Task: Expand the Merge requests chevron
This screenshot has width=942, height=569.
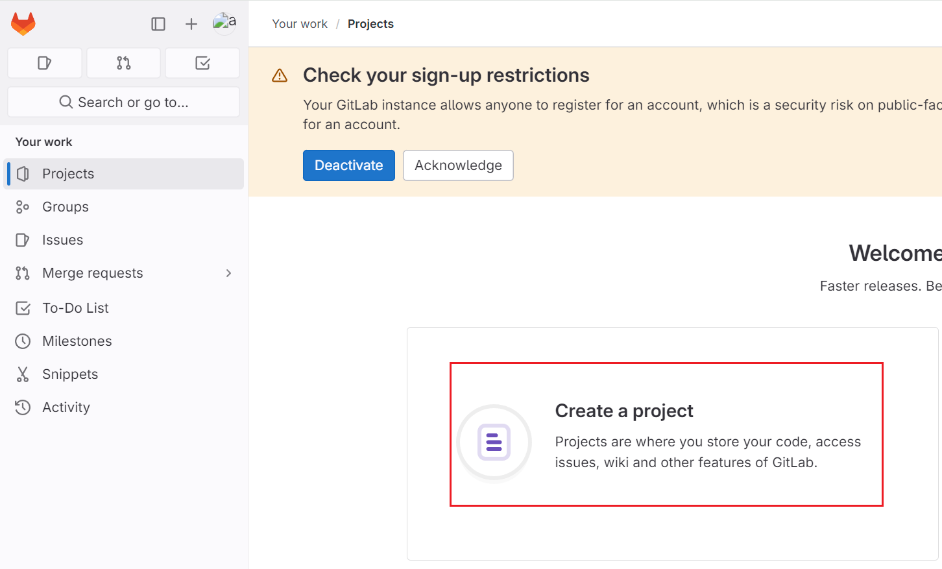Action: tap(228, 273)
